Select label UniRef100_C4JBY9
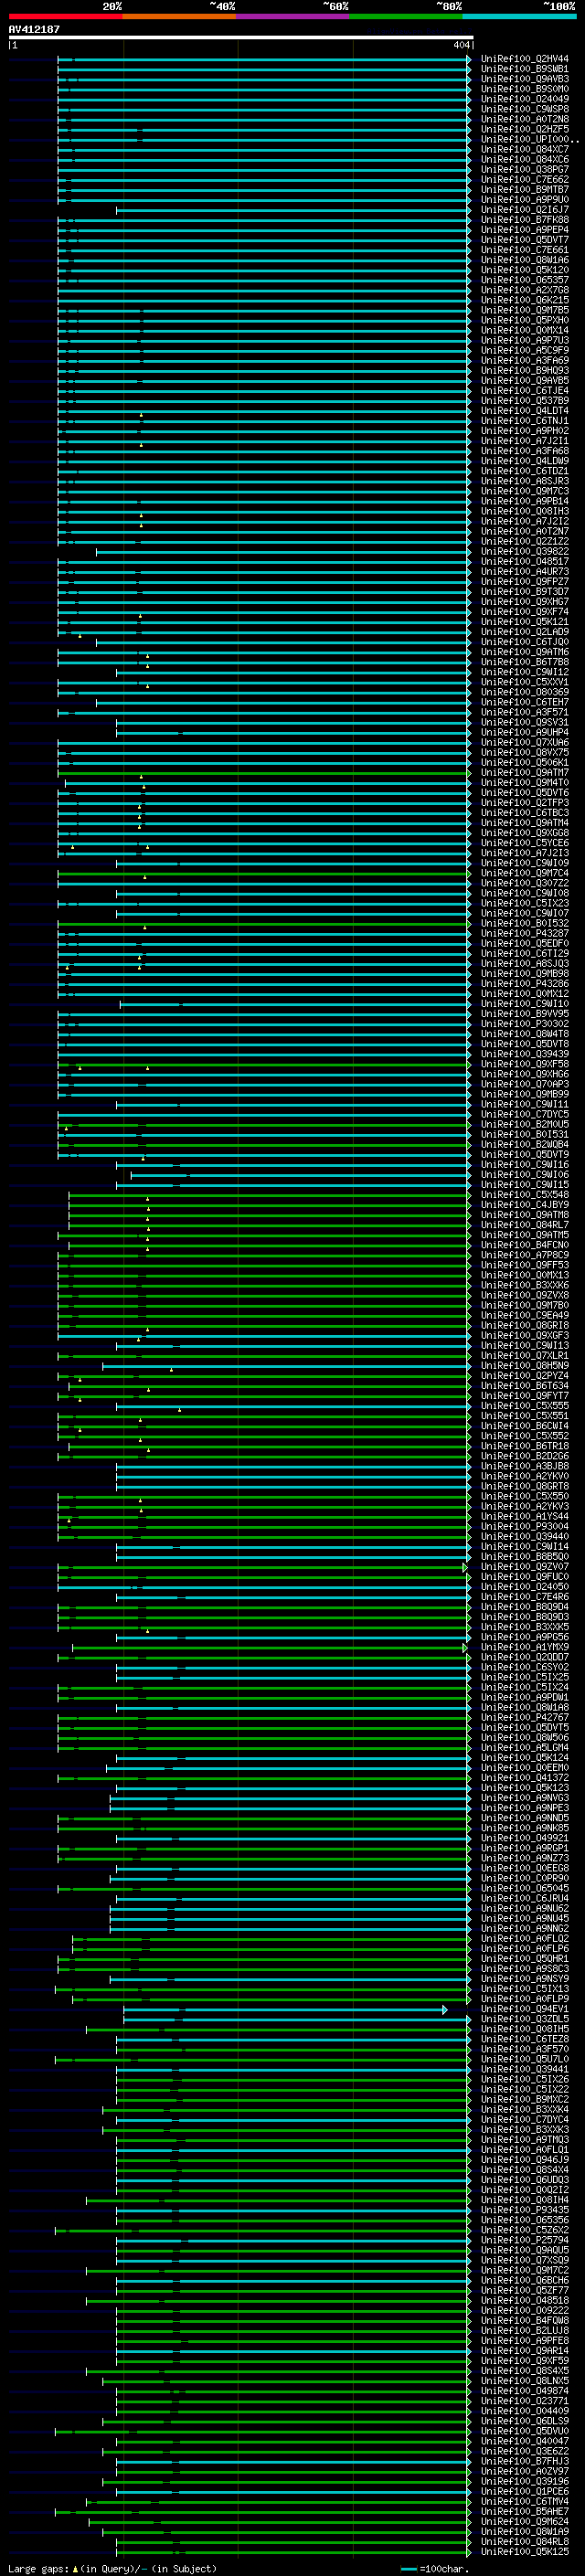This screenshot has height=2576, width=585. [524, 1204]
